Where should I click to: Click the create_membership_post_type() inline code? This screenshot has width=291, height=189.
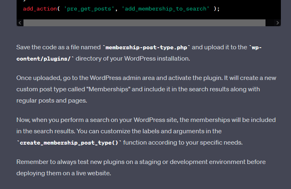pyautogui.click(x=69, y=143)
